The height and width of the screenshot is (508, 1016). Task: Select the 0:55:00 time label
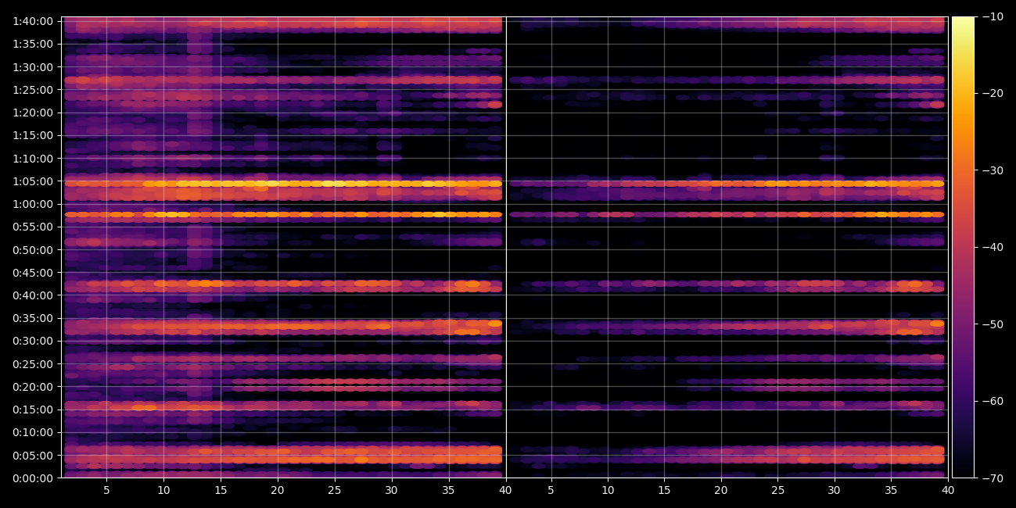34,227
